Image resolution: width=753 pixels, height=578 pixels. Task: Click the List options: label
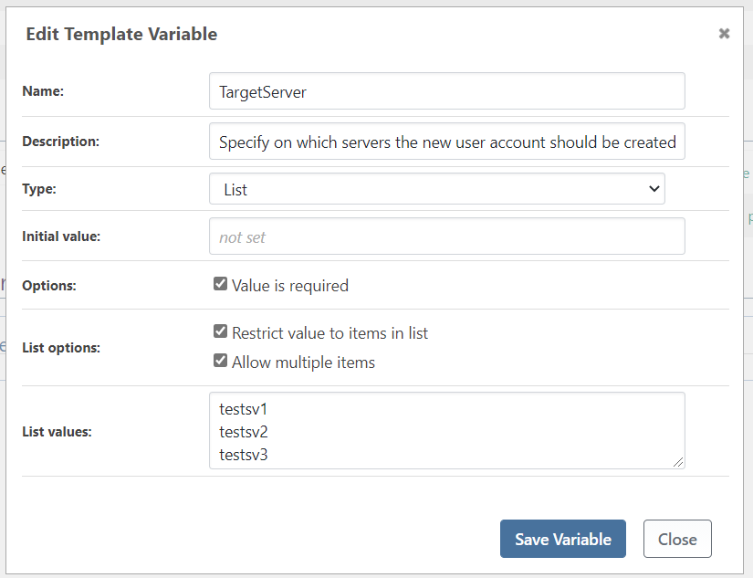click(60, 348)
